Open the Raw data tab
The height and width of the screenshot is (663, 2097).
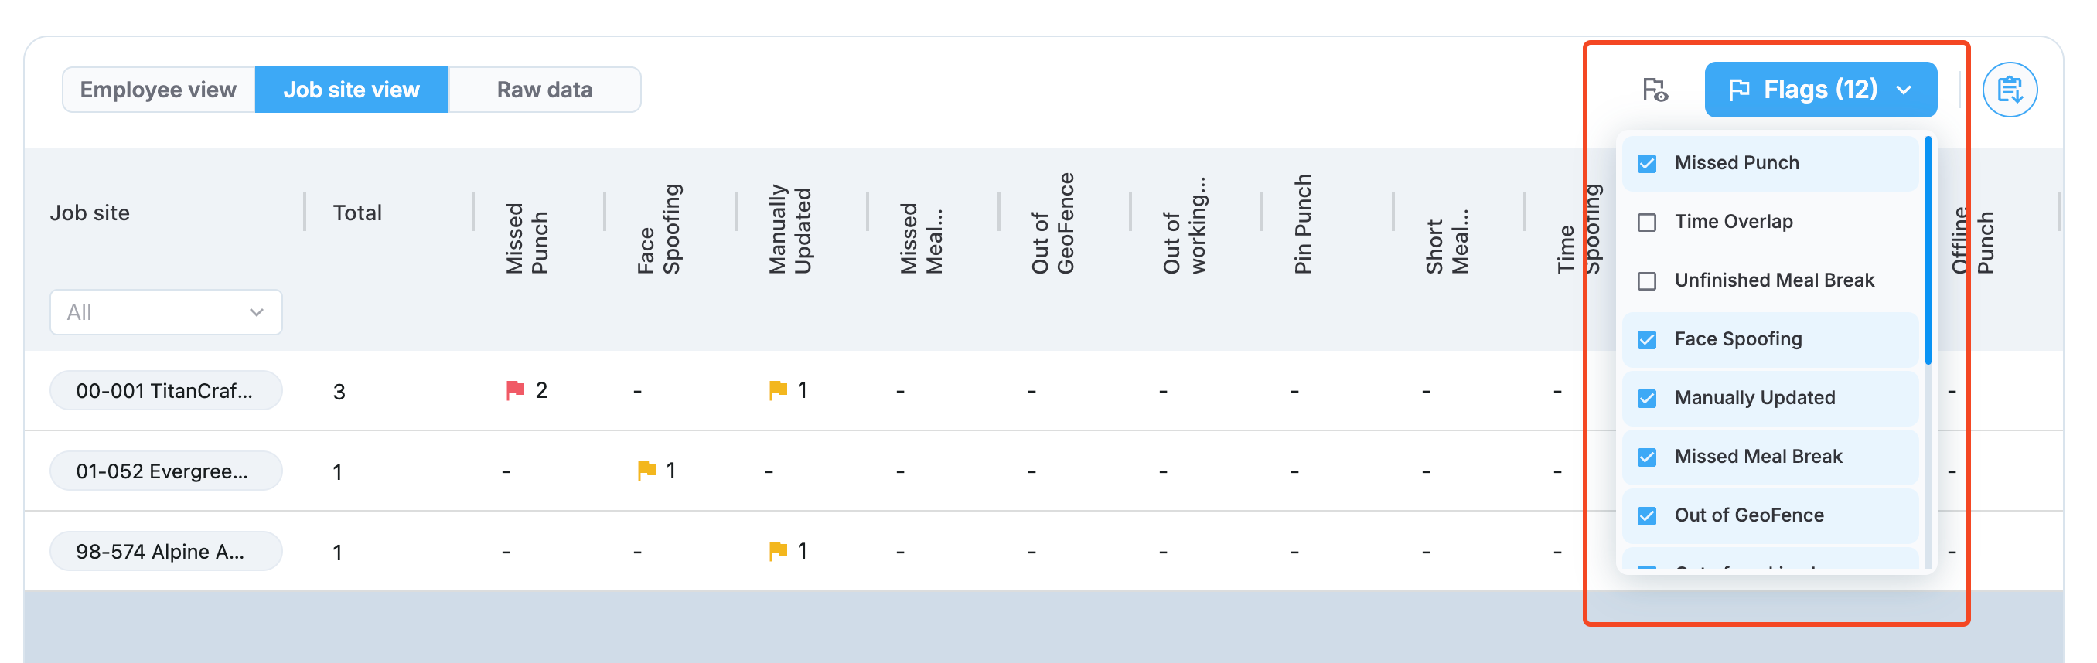[x=544, y=90]
